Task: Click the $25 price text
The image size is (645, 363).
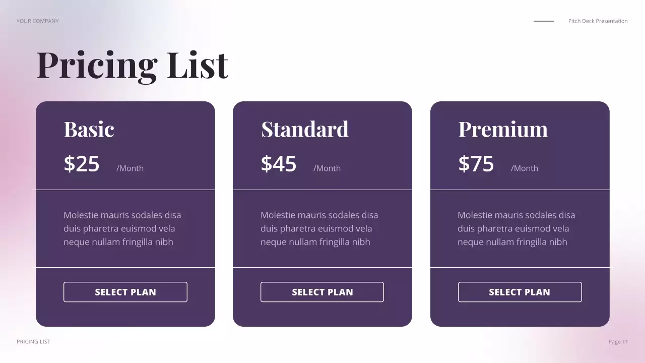Action: [82, 164]
